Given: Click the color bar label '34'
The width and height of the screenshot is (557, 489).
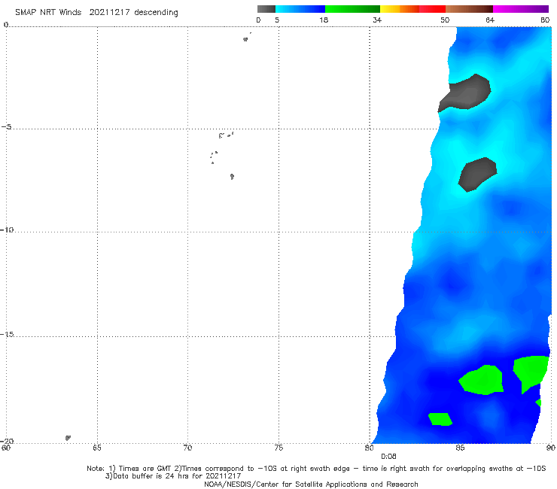Looking at the screenshot, I should (x=377, y=20).
